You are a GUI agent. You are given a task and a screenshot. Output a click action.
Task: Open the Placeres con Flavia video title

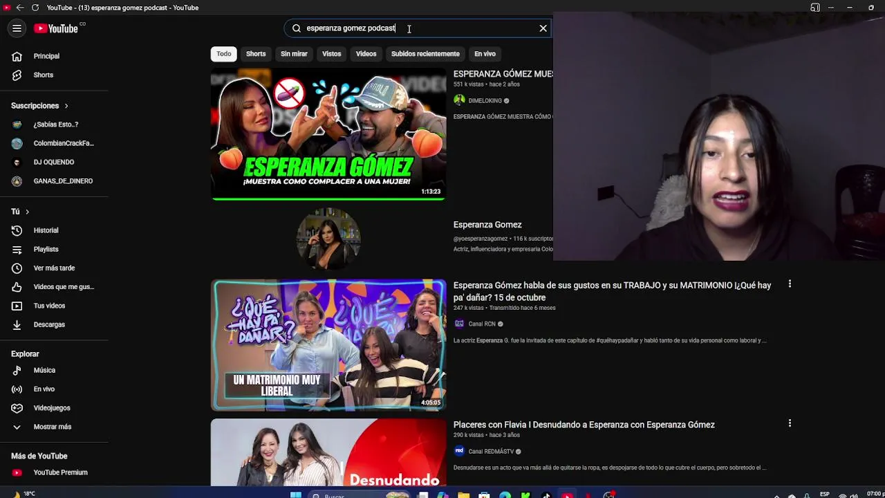point(584,425)
